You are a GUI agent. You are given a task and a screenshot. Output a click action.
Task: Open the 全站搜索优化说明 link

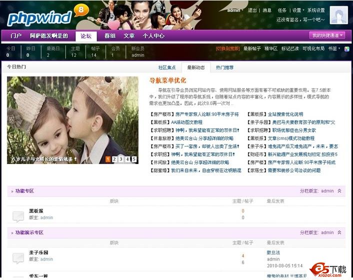pos(285,114)
